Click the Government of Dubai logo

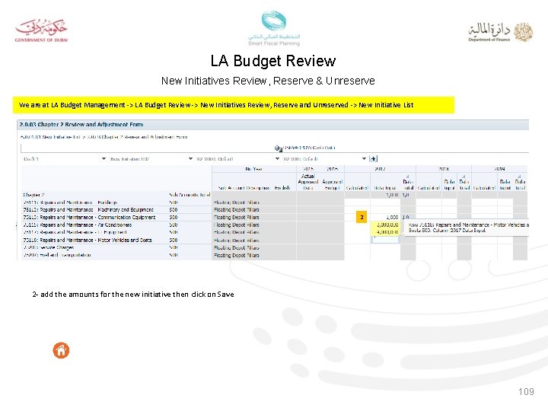pos(41,30)
